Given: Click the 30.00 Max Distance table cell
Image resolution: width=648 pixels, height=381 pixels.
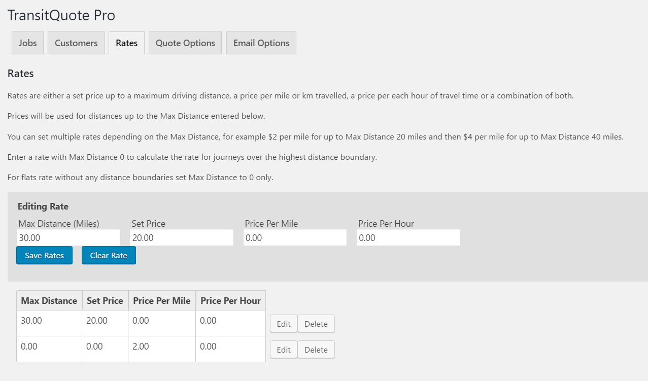Looking at the screenshot, I should 49,323.
